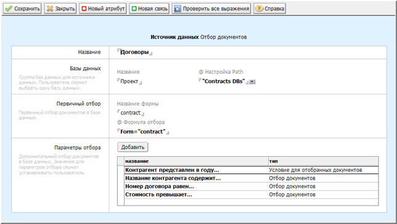This screenshot has width=397, height=224.
Task: Open the dropdown next to "Contracts DBs"
Action: [x=252, y=82]
